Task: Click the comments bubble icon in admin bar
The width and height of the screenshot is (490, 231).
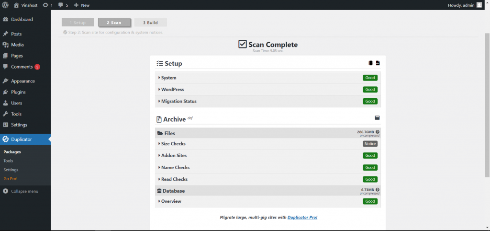Action: click(x=61, y=5)
